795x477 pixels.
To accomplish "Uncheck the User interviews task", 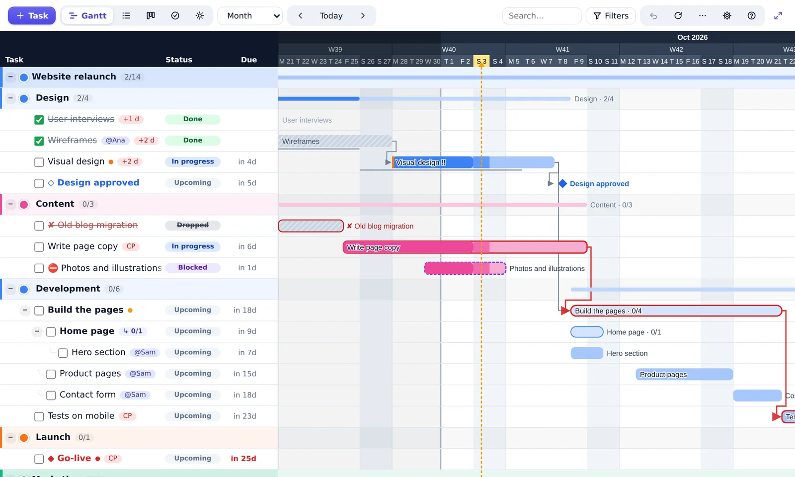I will (x=39, y=120).
